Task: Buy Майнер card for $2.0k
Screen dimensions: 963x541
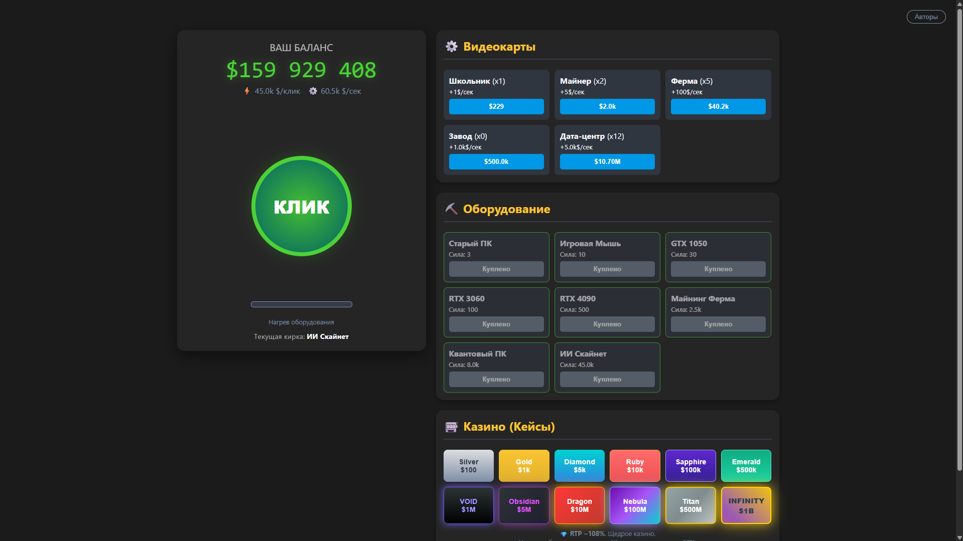Action: [x=607, y=106]
